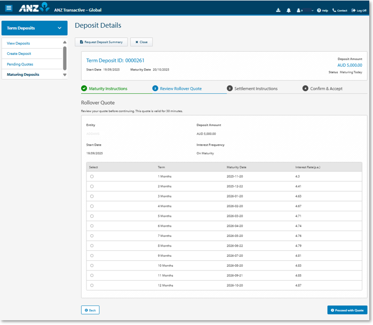The image size is (373, 325).
Task: Open the notifications bell
Action: 288,10
